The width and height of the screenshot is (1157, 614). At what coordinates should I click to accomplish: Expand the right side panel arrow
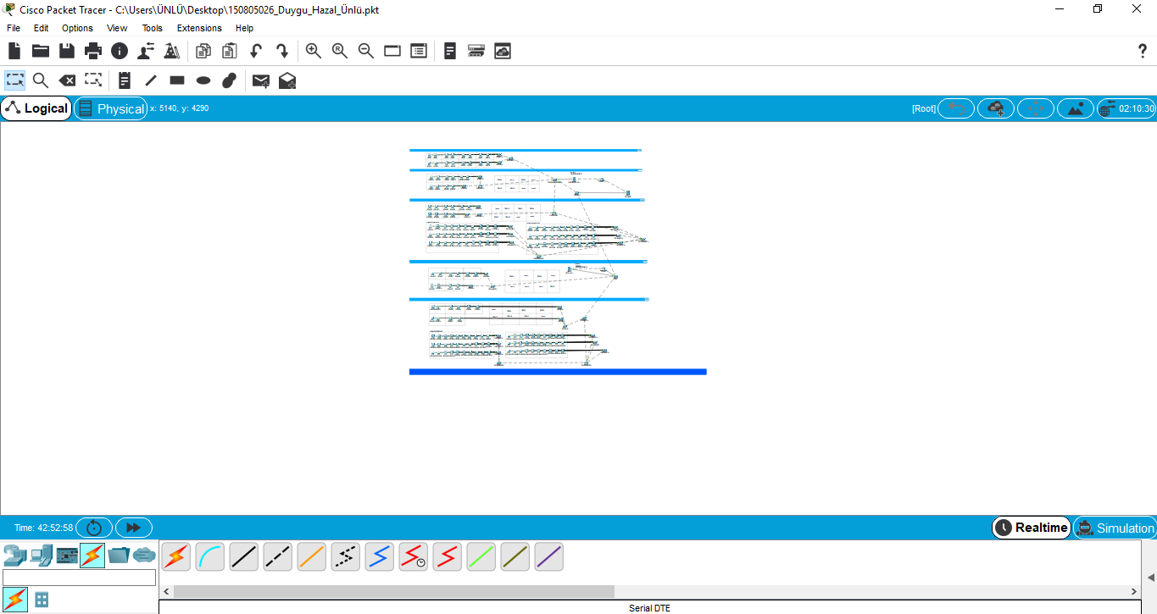pos(1150,577)
